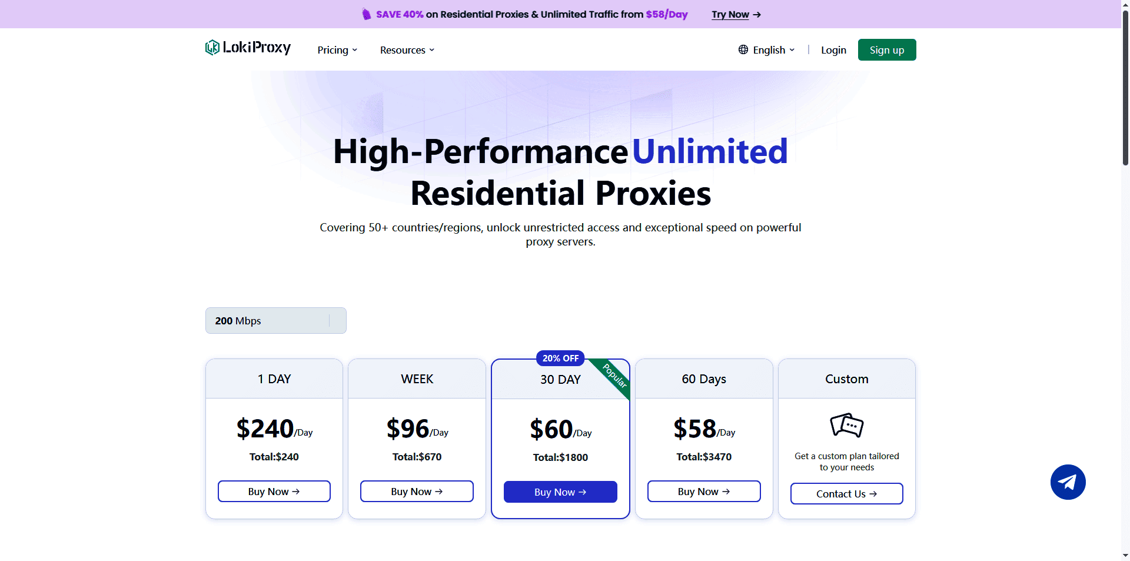1130x561 pixels.
Task: Click Contact Us for custom plan
Action: pos(846,494)
